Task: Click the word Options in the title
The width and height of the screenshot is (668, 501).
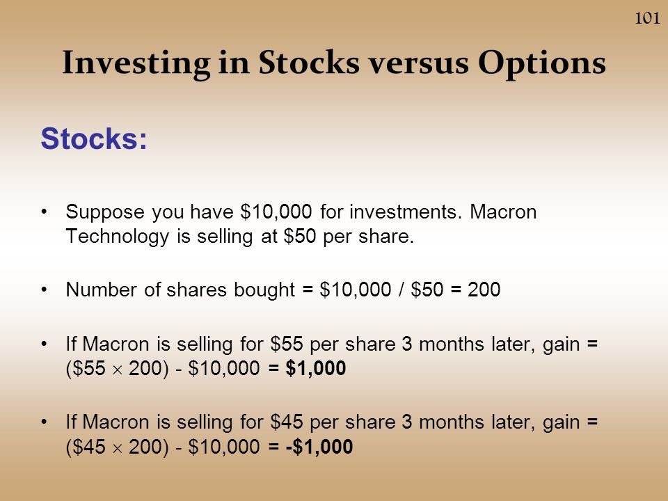Action: click(x=542, y=64)
